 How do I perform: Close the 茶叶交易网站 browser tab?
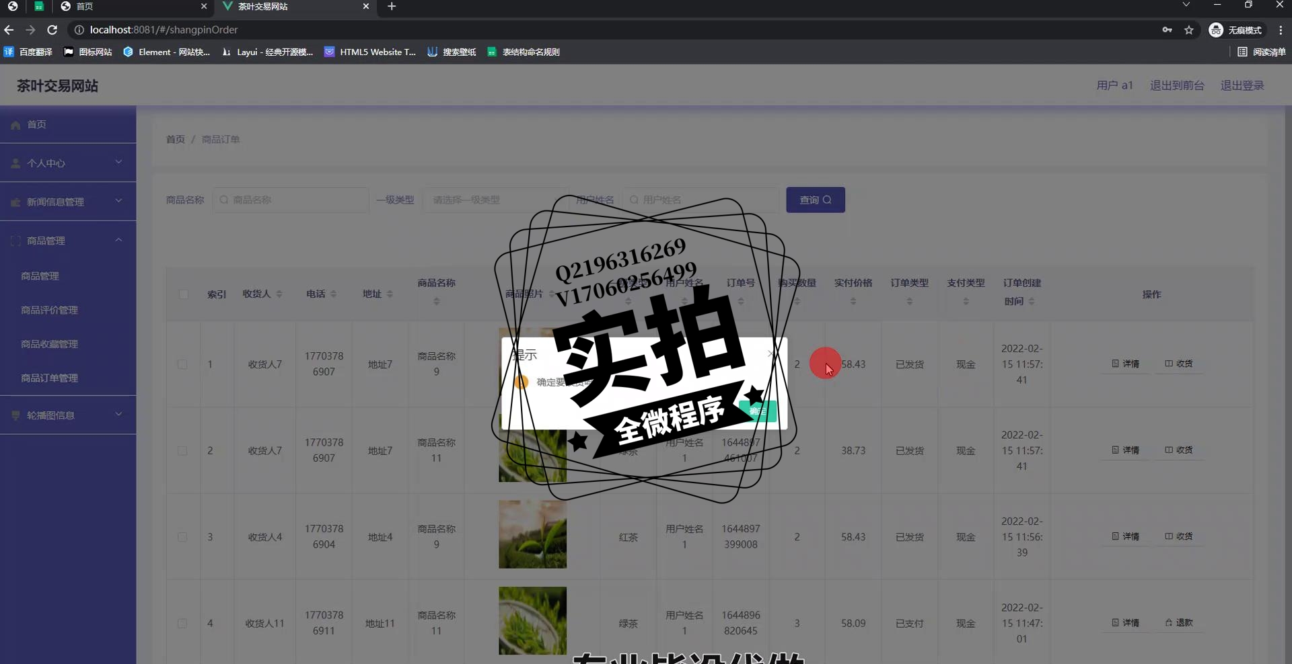click(366, 6)
